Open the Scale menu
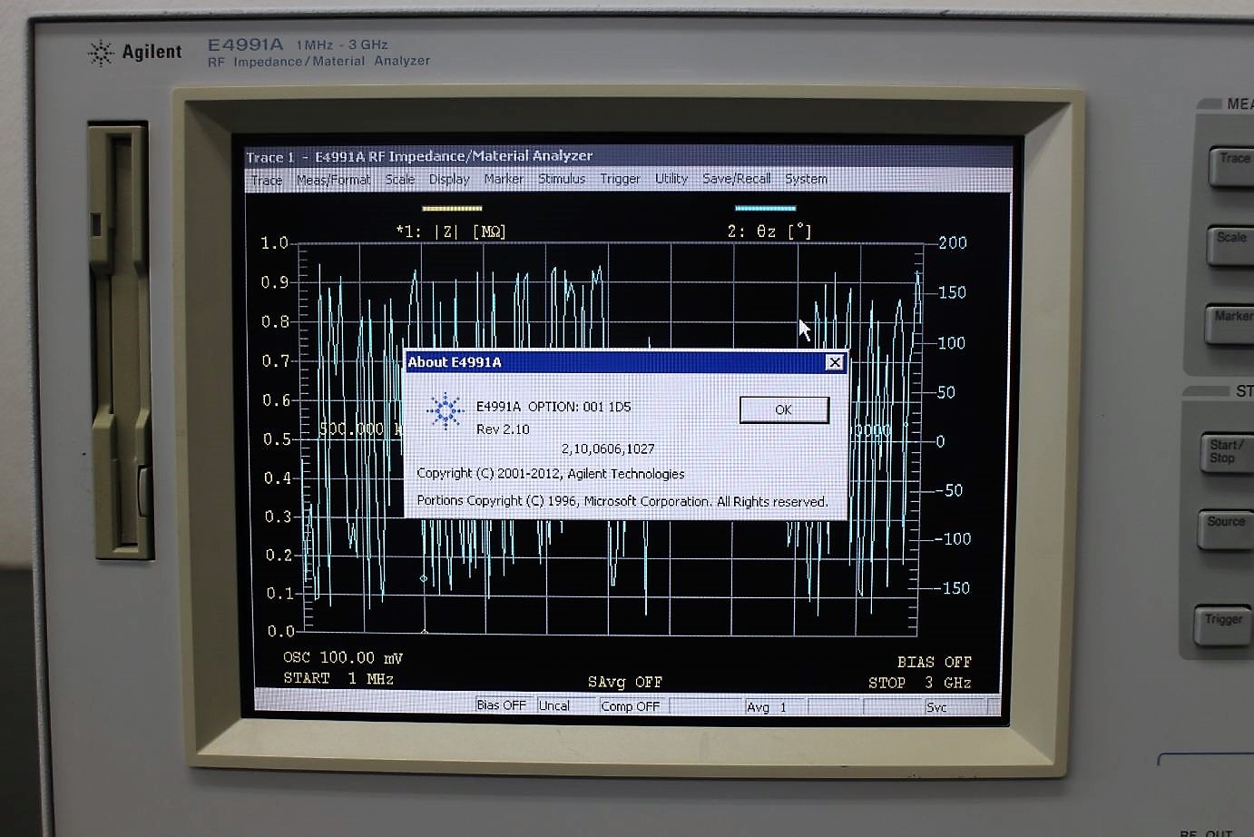 (399, 180)
